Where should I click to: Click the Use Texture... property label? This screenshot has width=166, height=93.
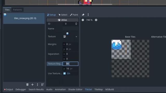pos(55,73)
